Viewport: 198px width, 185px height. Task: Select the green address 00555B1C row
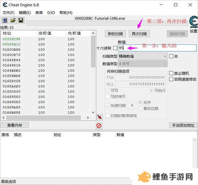46,44
